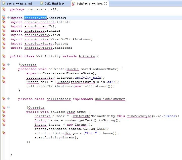This screenshot has height=160, width=182.
Task: Click error marker on import android.content.Intent line
Action: (x=4, y=22)
